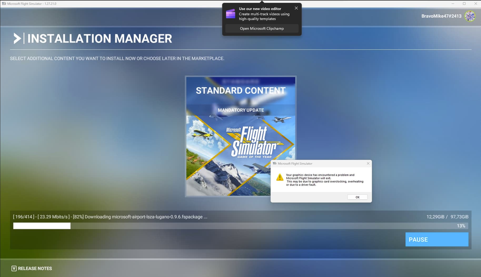This screenshot has height=277, width=481.
Task: Click the Clipchamp app icon in the notification
Action: pyautogui.click(x=230, y=14)
